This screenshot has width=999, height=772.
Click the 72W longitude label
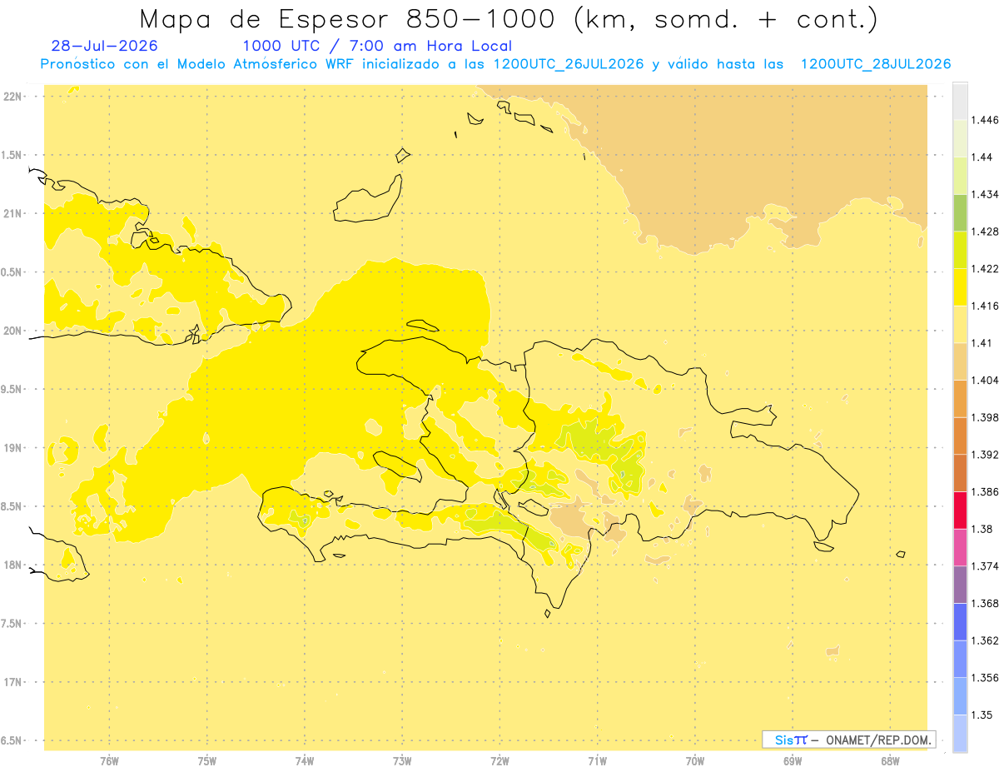click(x=500, y=760)
